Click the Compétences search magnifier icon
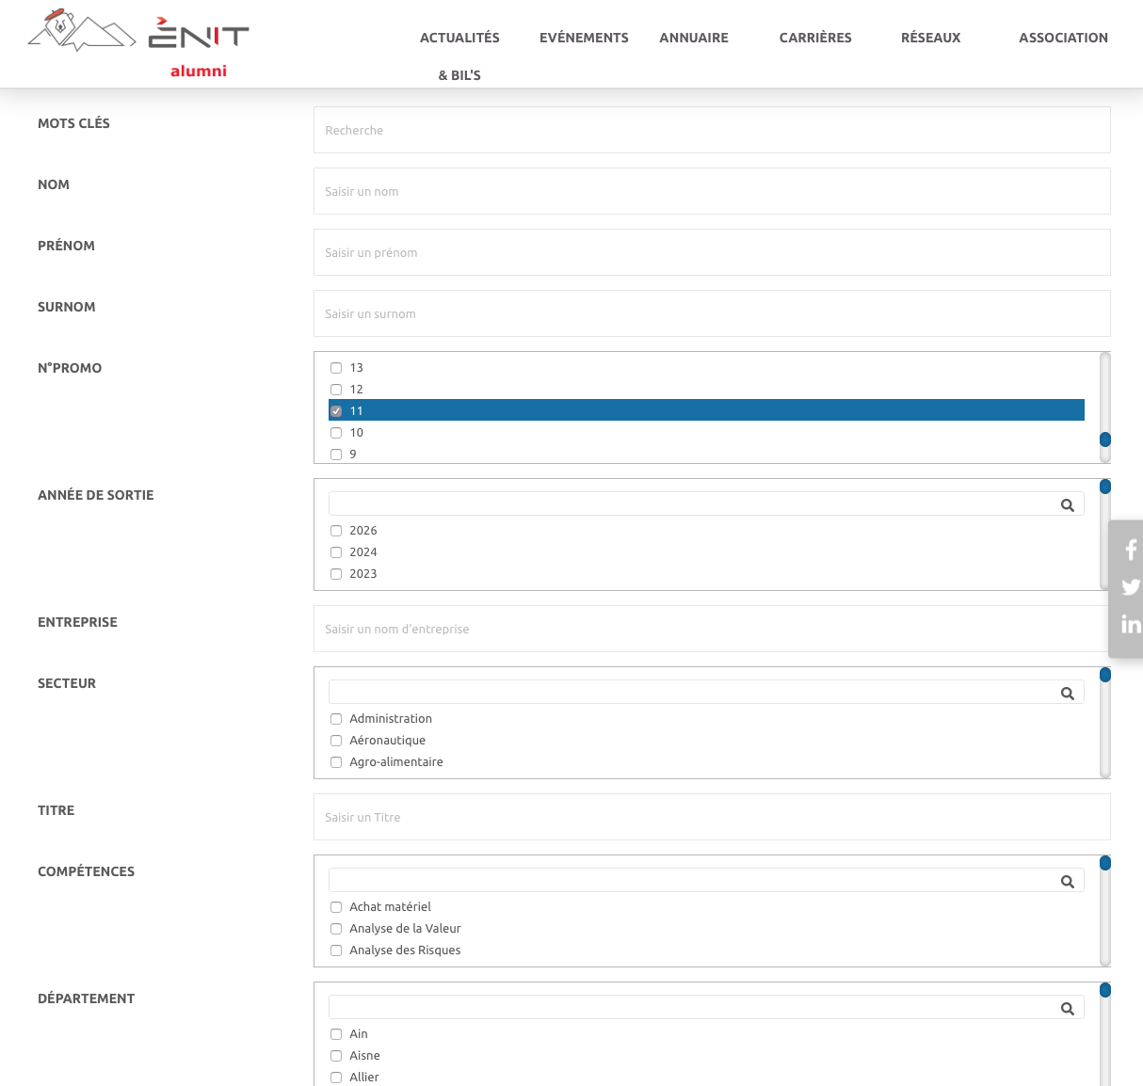This screenshot has height=1086, width=1143. click(x=1068, y=882)
